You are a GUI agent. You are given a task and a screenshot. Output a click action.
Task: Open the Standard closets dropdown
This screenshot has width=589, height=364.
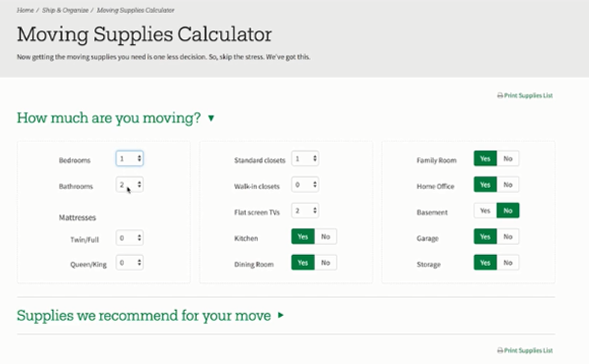tap(305, 158)
